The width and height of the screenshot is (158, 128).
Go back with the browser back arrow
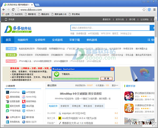click(x=4, y=10)
